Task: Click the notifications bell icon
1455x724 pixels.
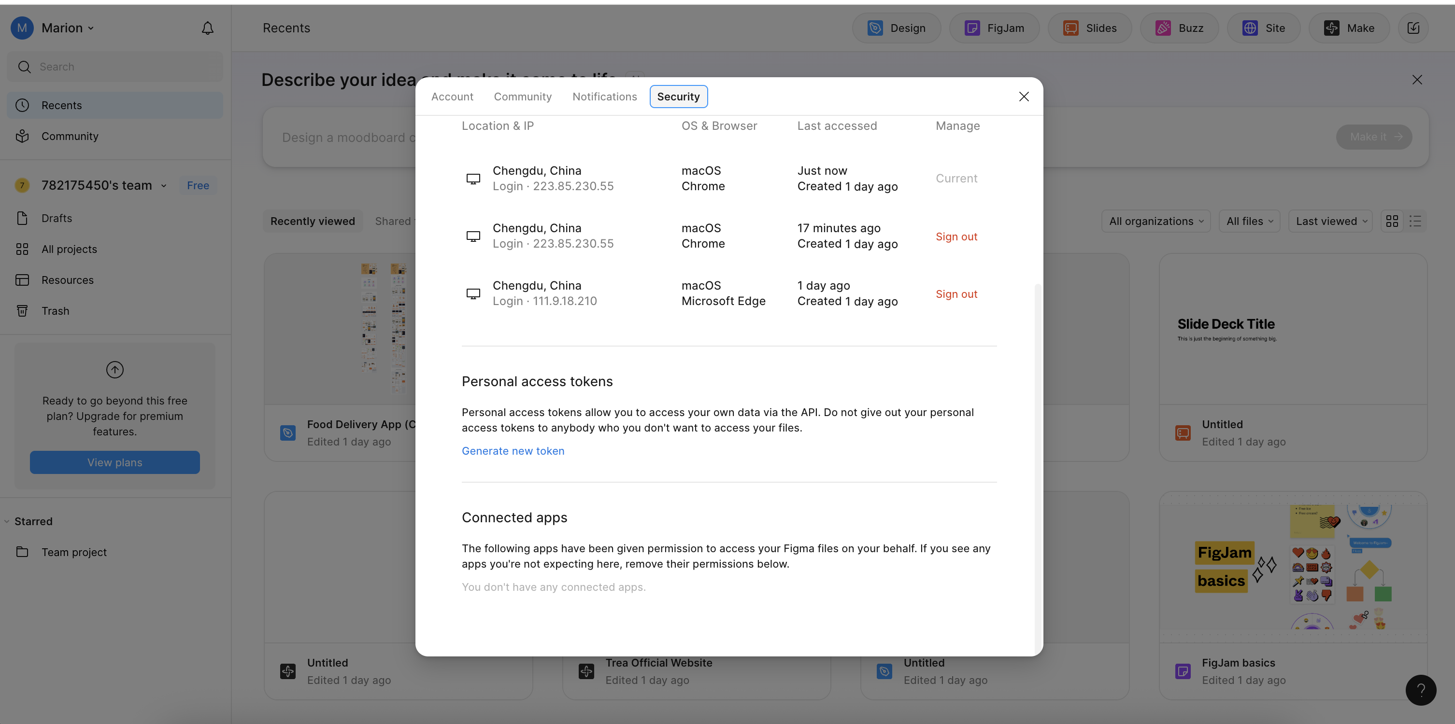Action: click(x=207, y=28)
